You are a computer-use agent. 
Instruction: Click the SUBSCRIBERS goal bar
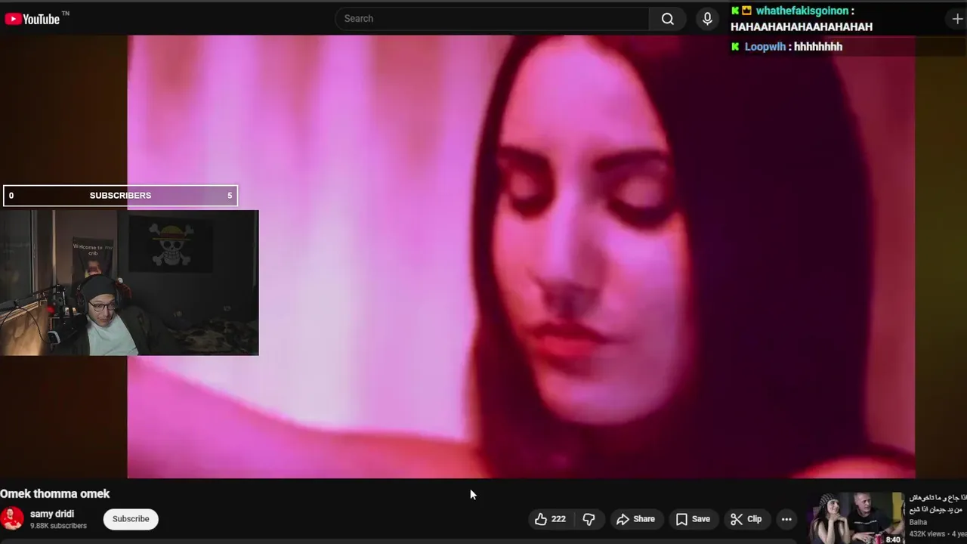[120, 196]
